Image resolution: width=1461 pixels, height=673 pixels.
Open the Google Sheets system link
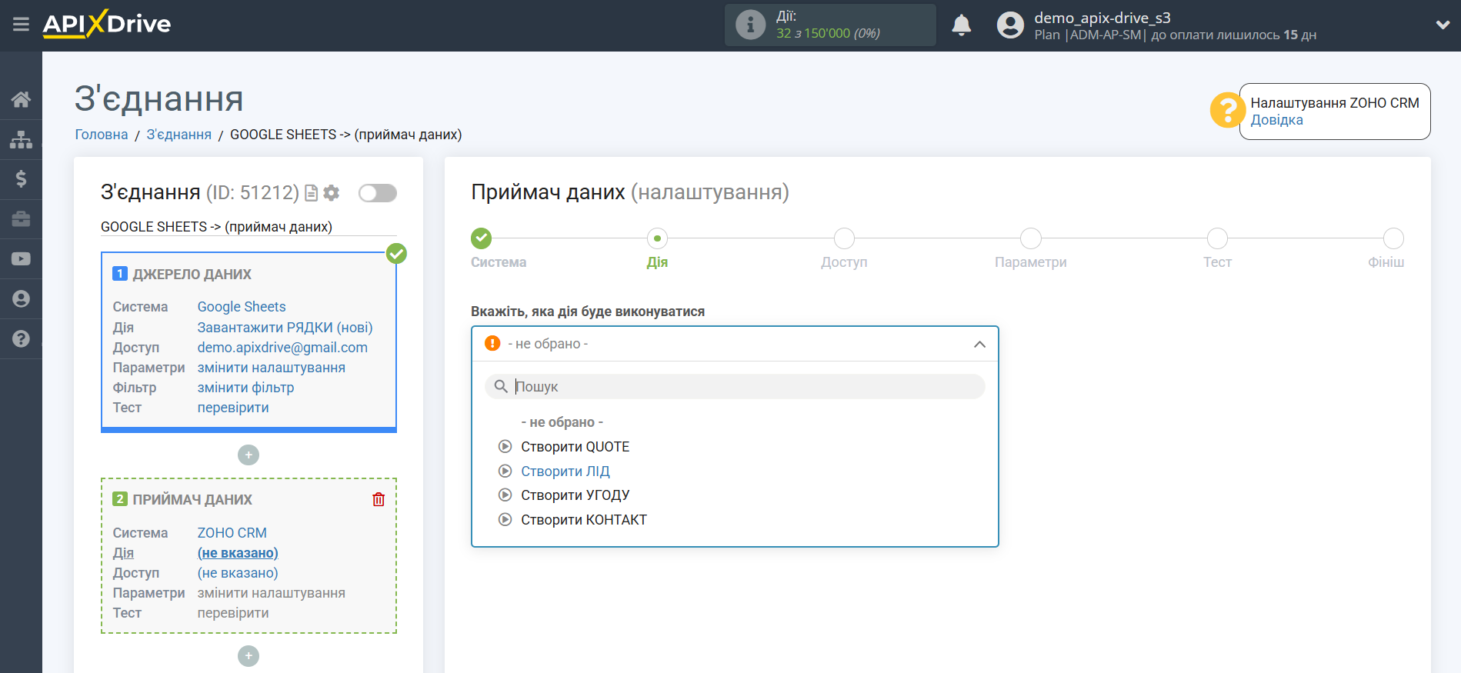coord(242,307)
